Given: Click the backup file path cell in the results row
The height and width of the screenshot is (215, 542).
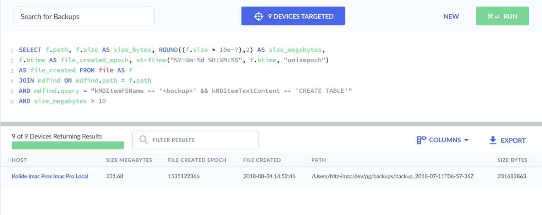Looking at the screenshot, I should click(393, 176).
